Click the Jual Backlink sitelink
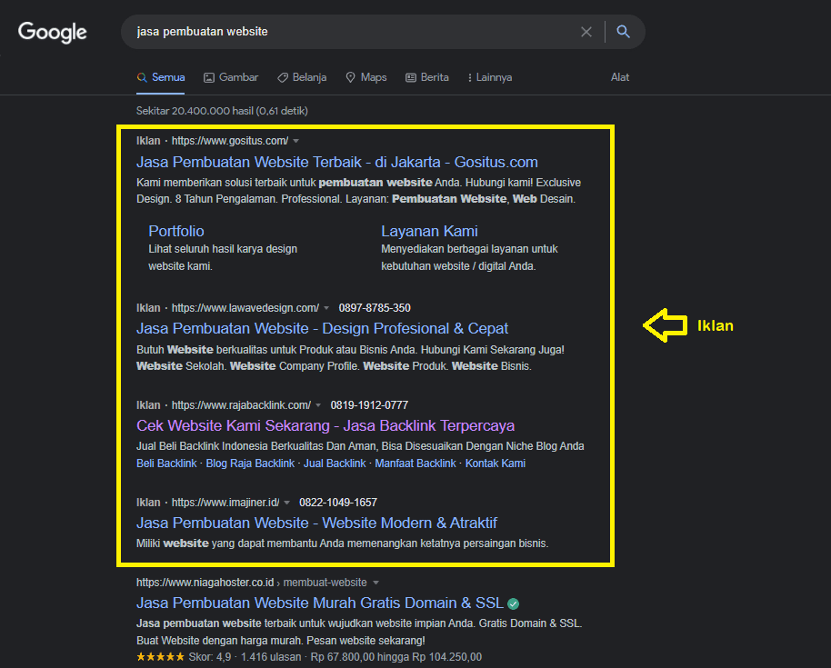The width and height of the screenshot is (831, 668). tap(335, 464)
